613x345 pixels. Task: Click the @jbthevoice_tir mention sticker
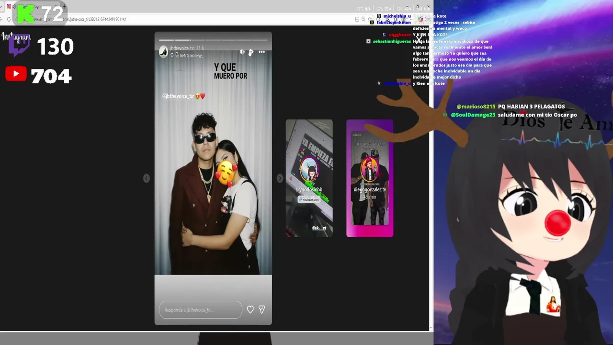[178, 96]
